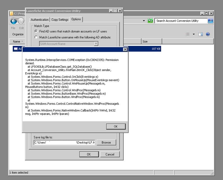Viewport: 223px width, 180px height.
Task: Click OK in the error dialog
Action: (x=116, y=127)
